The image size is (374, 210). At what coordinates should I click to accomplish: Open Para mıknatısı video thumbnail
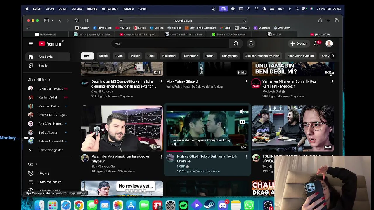(x=122, y=128)
